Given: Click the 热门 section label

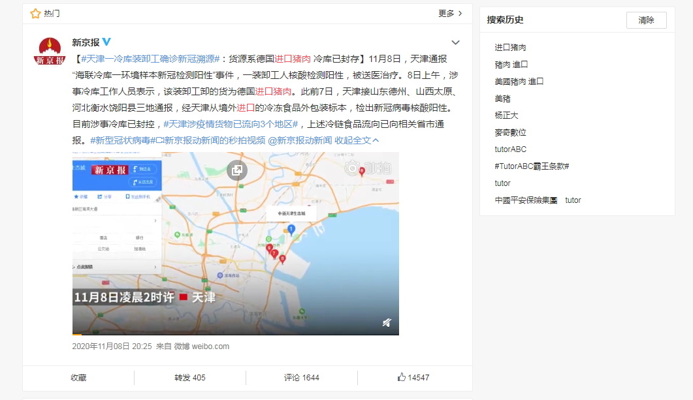Looking at the screenshot, I should pos(52,14).
